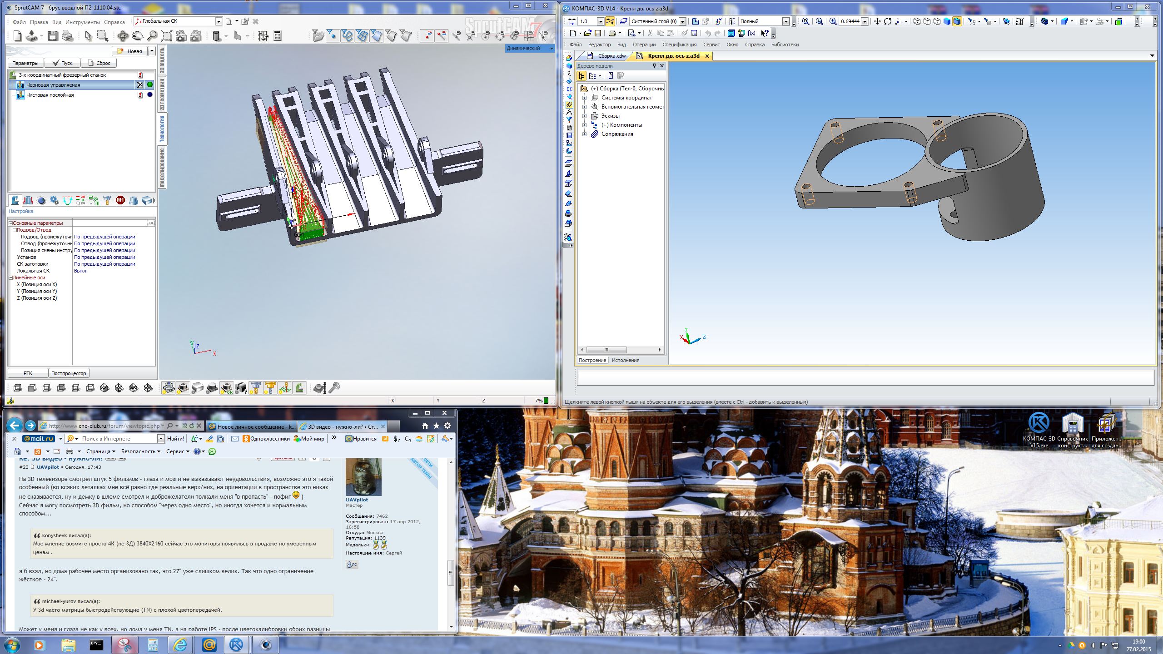Click the calculator icon in SprutCAM toolbar
Image resolution: width=1163 pixels, height=654 pixels.
tap(278, 36)
